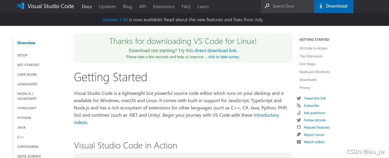Click the YouTube icon beside Watch videos

[x=299, y=142]
